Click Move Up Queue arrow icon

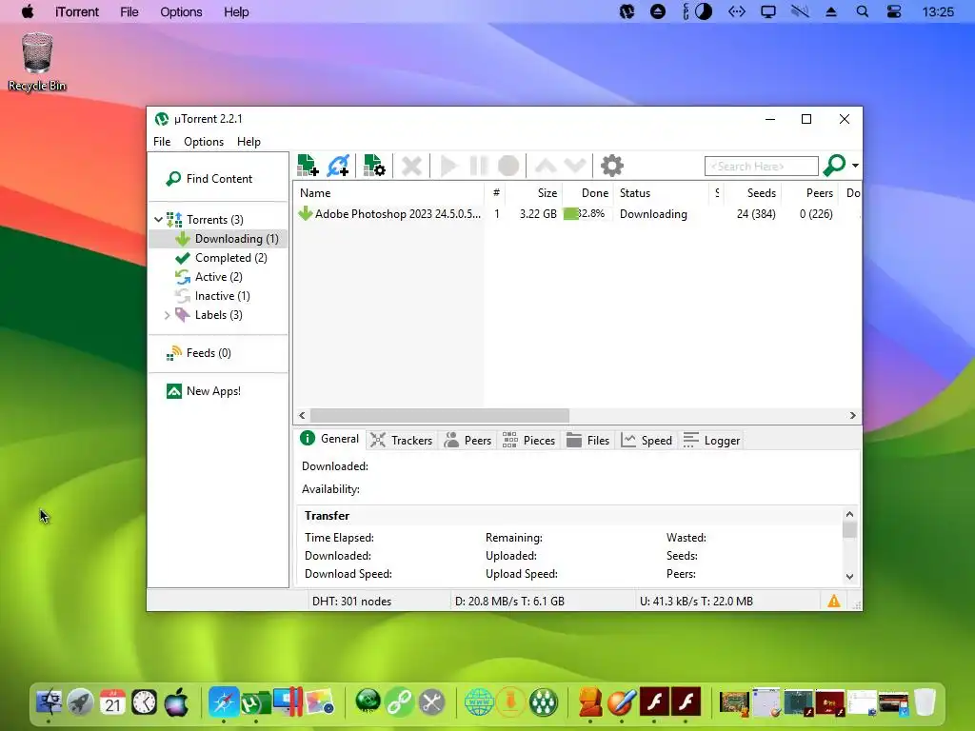tap(546, 166)
